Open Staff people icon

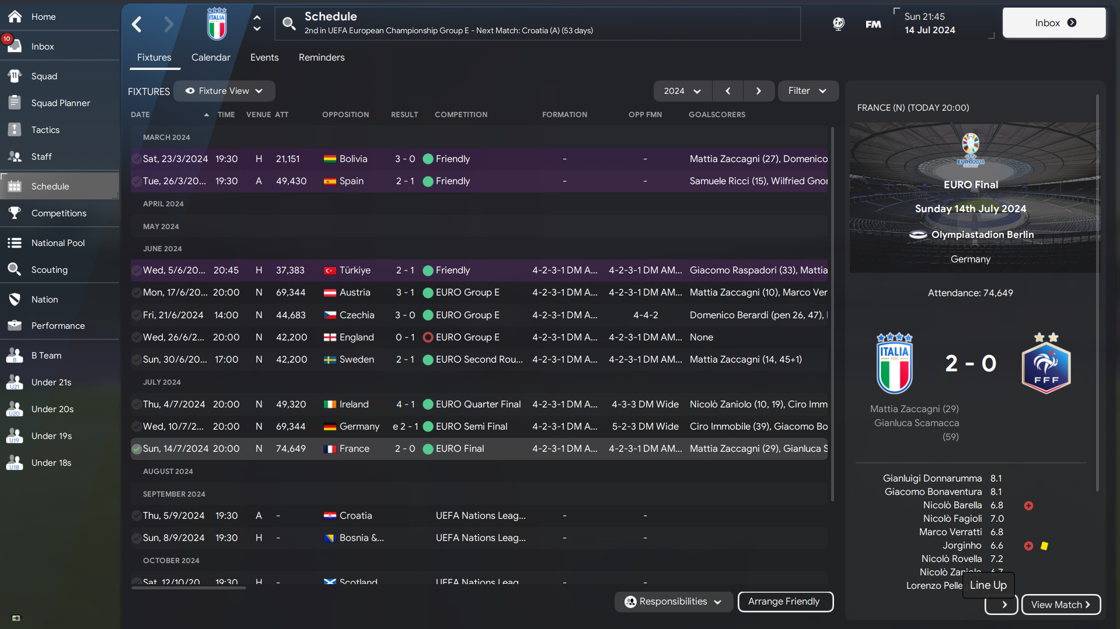point(15,156)
